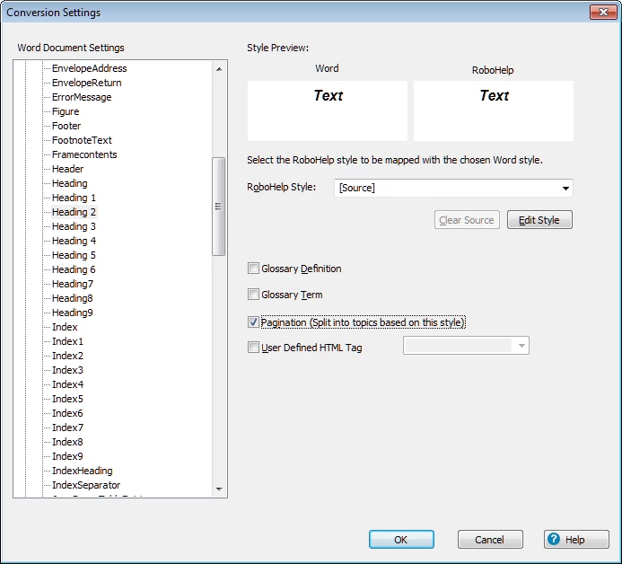
Task: Enable the User Defined HTML Tag checkbox
Action: point(253,348)
